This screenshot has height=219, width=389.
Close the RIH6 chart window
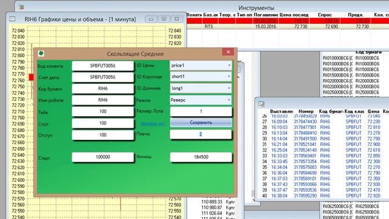coord(177,19)
